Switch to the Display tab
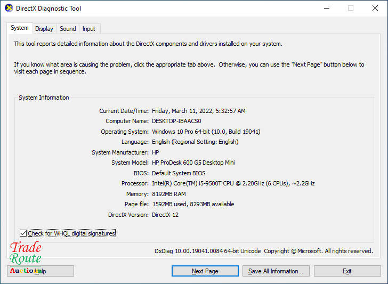 [x=44, y=29]
